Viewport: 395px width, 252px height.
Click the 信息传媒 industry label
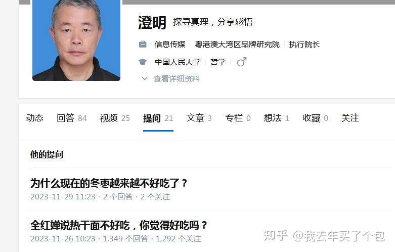coord(170,45)
